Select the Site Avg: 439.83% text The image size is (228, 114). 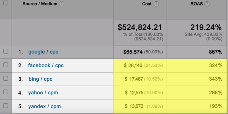pos(203,34)
